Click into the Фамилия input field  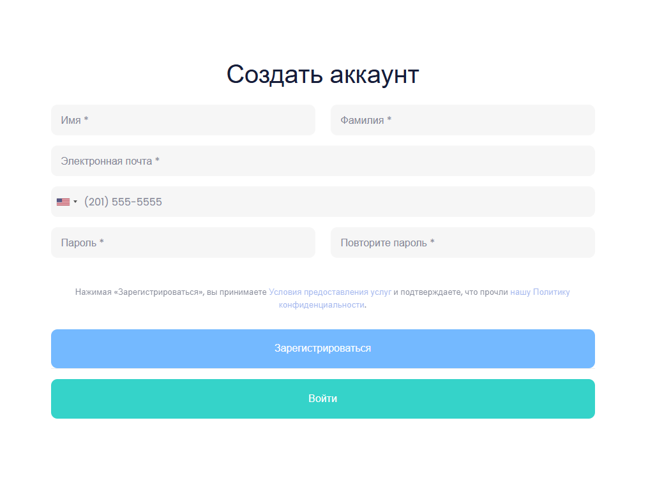[462, 120]
